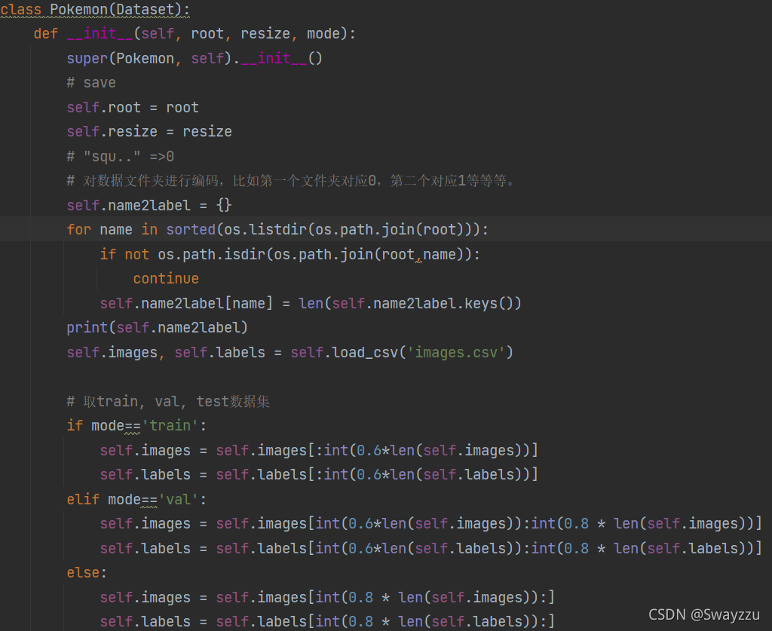This screenshot has width=772, height=631.
Task: Click the def __init__ method signature
Action: (x=195, y=33)
